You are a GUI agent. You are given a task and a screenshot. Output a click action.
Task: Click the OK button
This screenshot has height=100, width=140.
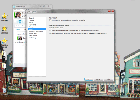(89, 79)
